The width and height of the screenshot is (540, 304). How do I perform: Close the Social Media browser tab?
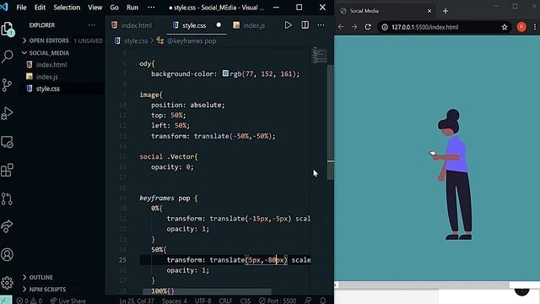[429, 11]
